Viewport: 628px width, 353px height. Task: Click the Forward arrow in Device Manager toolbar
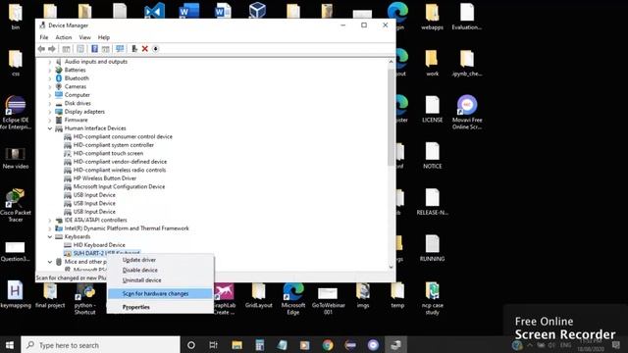coord(52,49)
